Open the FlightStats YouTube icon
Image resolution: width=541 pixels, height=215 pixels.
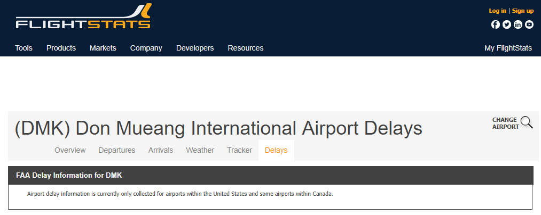click(x=529, y=24)
